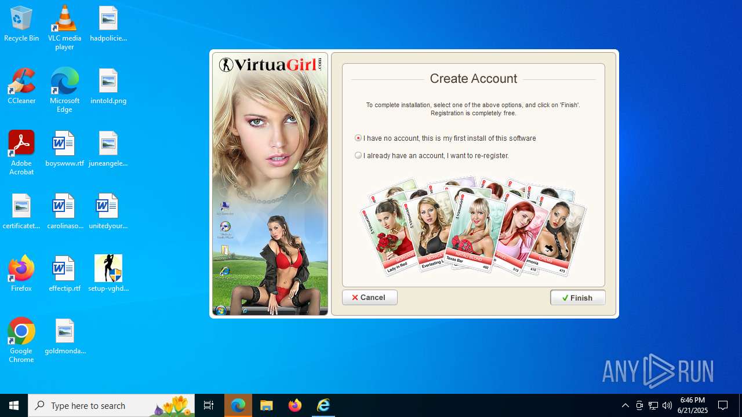The width and height of the screenshot is (742, 417).
Task: Select certificatet file icon
Action: point(21,212)
